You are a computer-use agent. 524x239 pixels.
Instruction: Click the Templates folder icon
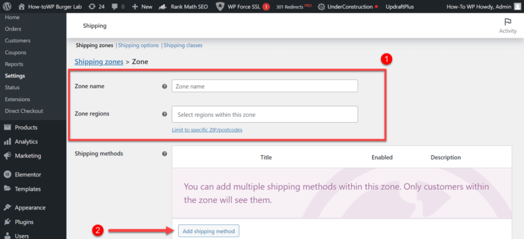click(7, 189)
